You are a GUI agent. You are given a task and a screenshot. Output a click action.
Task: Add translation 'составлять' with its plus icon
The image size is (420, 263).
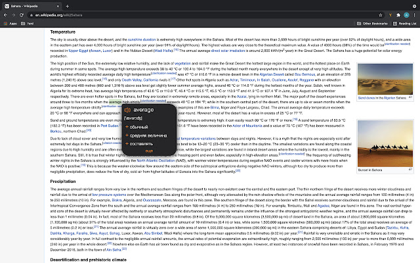coord(127,144)
